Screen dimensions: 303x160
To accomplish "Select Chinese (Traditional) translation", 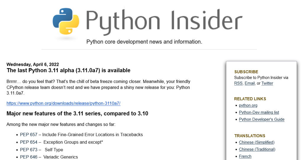I will click(257, 149).
